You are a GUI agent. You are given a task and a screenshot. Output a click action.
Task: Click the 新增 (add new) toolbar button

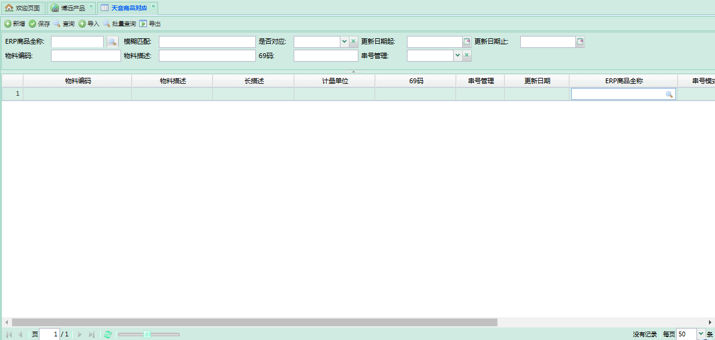(14, 24)
